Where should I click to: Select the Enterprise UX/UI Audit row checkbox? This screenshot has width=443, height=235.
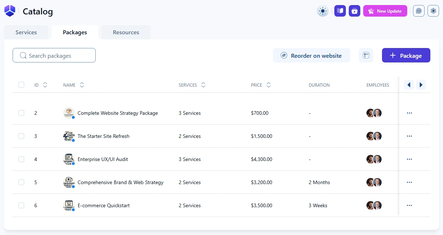pos(21,159)
